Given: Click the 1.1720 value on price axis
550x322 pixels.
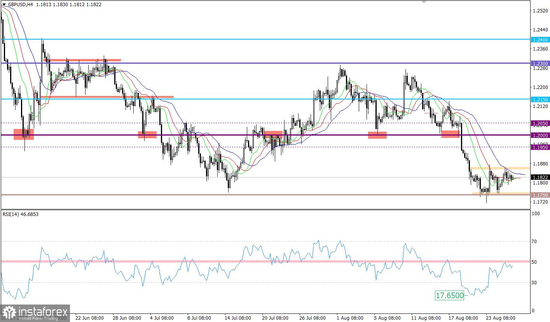Looking at the screenshot, I should point(541,202).
